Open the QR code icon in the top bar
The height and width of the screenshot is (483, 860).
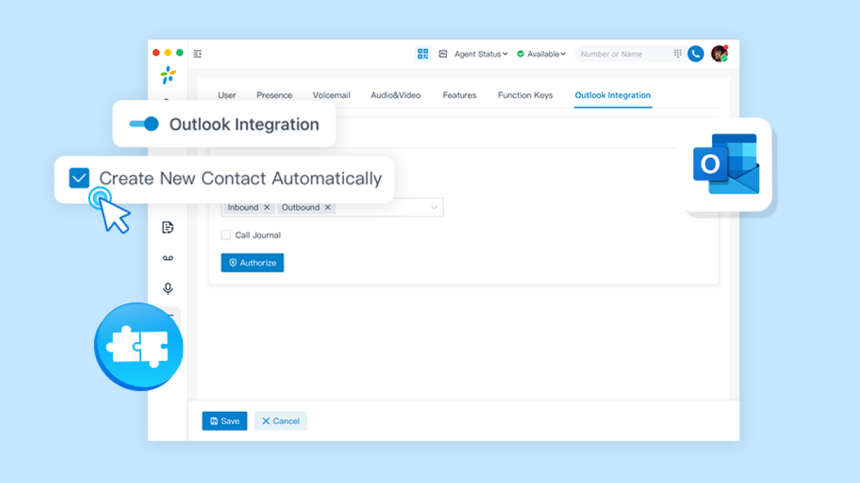[423, 54]
